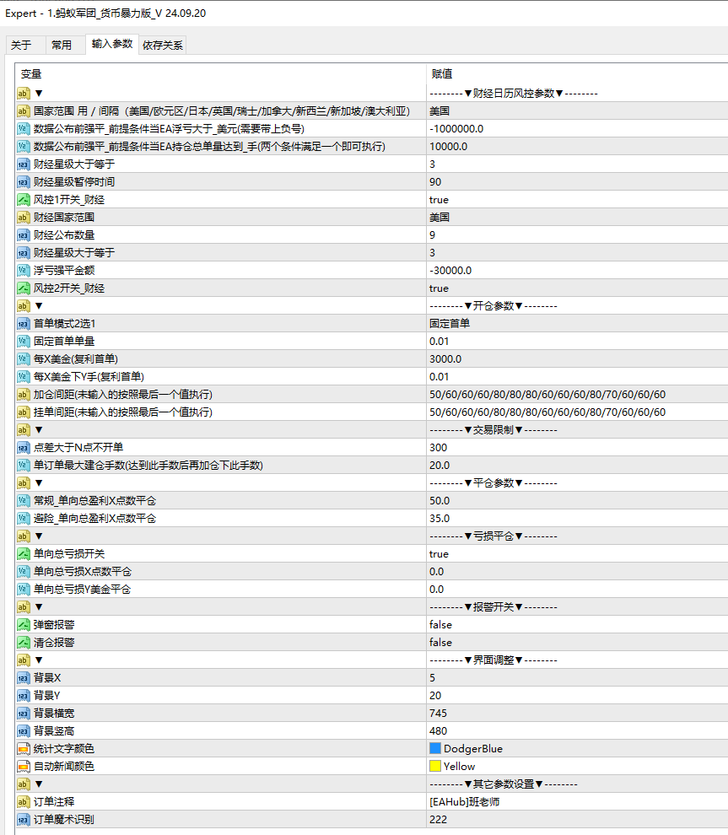Click the bool icon beside 单向总亏损开关
The height and width of the screenshot is (835, 728).
click(x=23, y=554)
